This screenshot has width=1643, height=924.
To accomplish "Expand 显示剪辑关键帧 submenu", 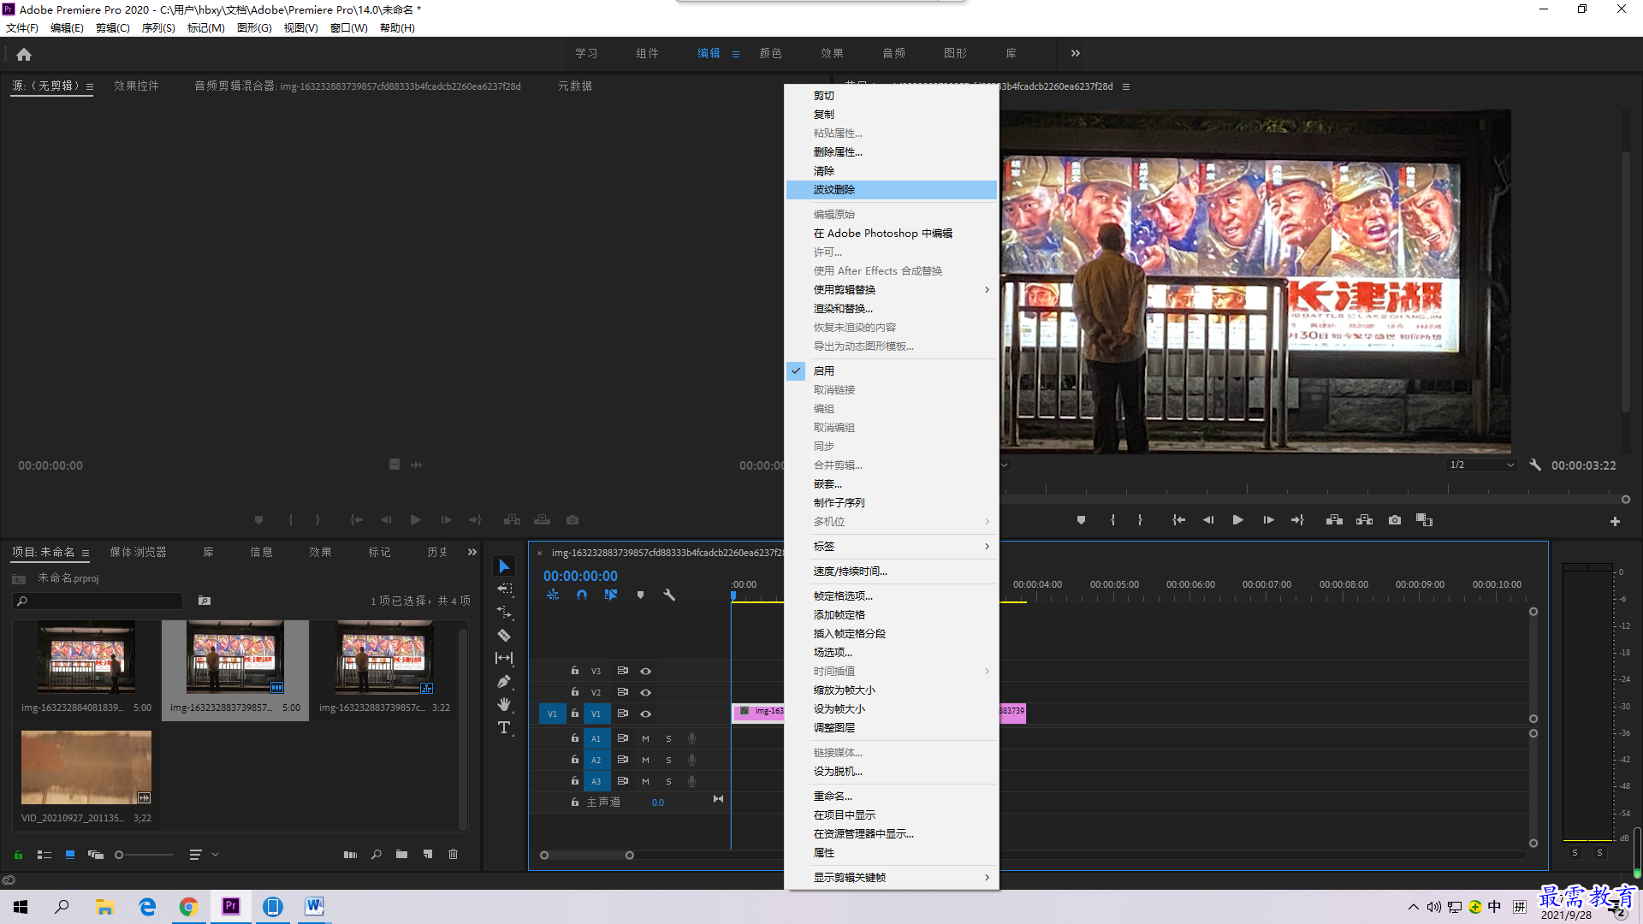I will pyautogui.click(x=892, y=877).
